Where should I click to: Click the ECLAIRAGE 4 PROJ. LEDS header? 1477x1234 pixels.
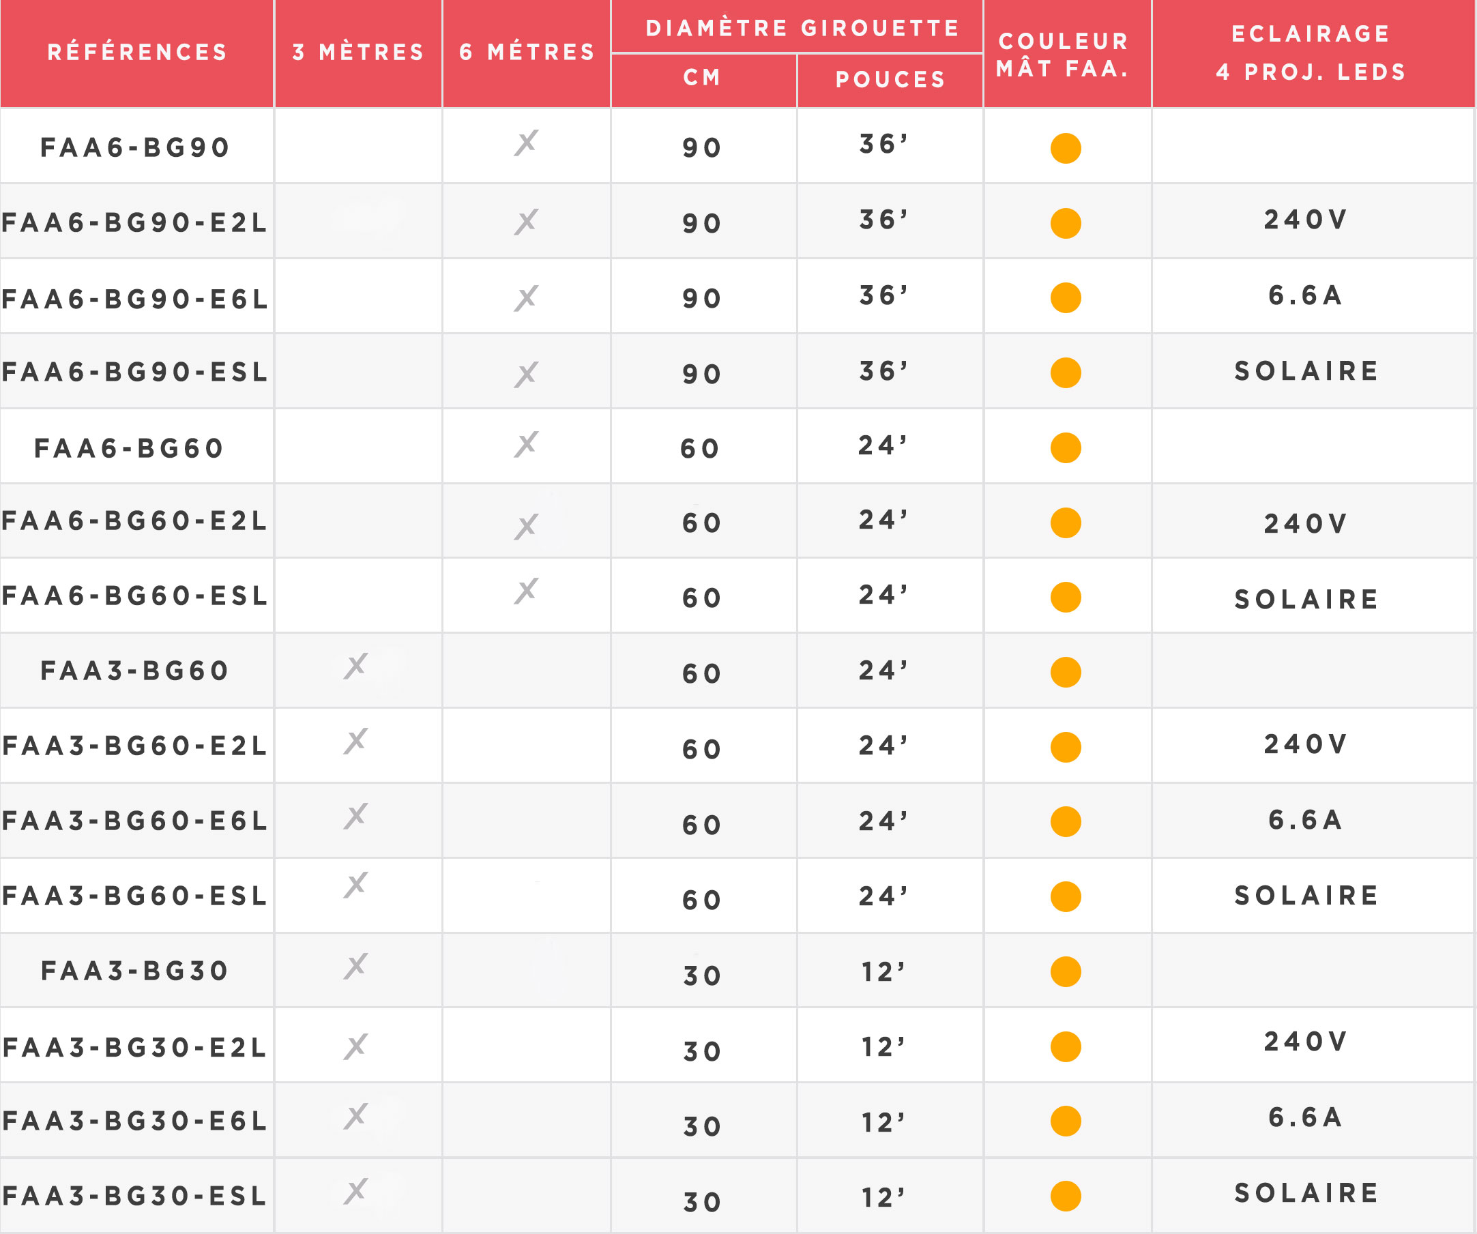click(1311, 53)
